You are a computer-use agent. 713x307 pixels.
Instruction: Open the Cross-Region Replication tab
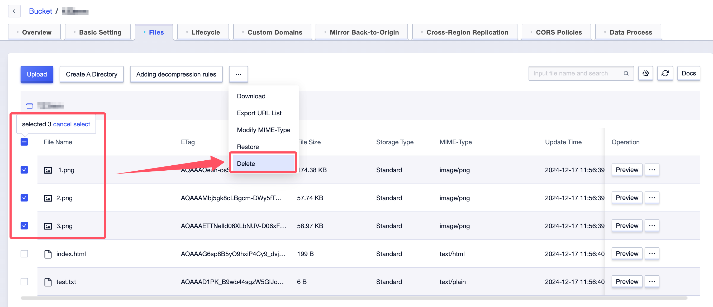tap(465, 32)
